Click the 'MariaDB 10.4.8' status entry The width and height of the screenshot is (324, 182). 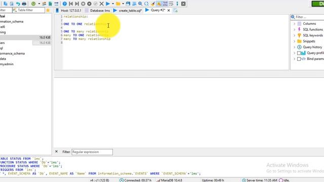tap(169, 180)
